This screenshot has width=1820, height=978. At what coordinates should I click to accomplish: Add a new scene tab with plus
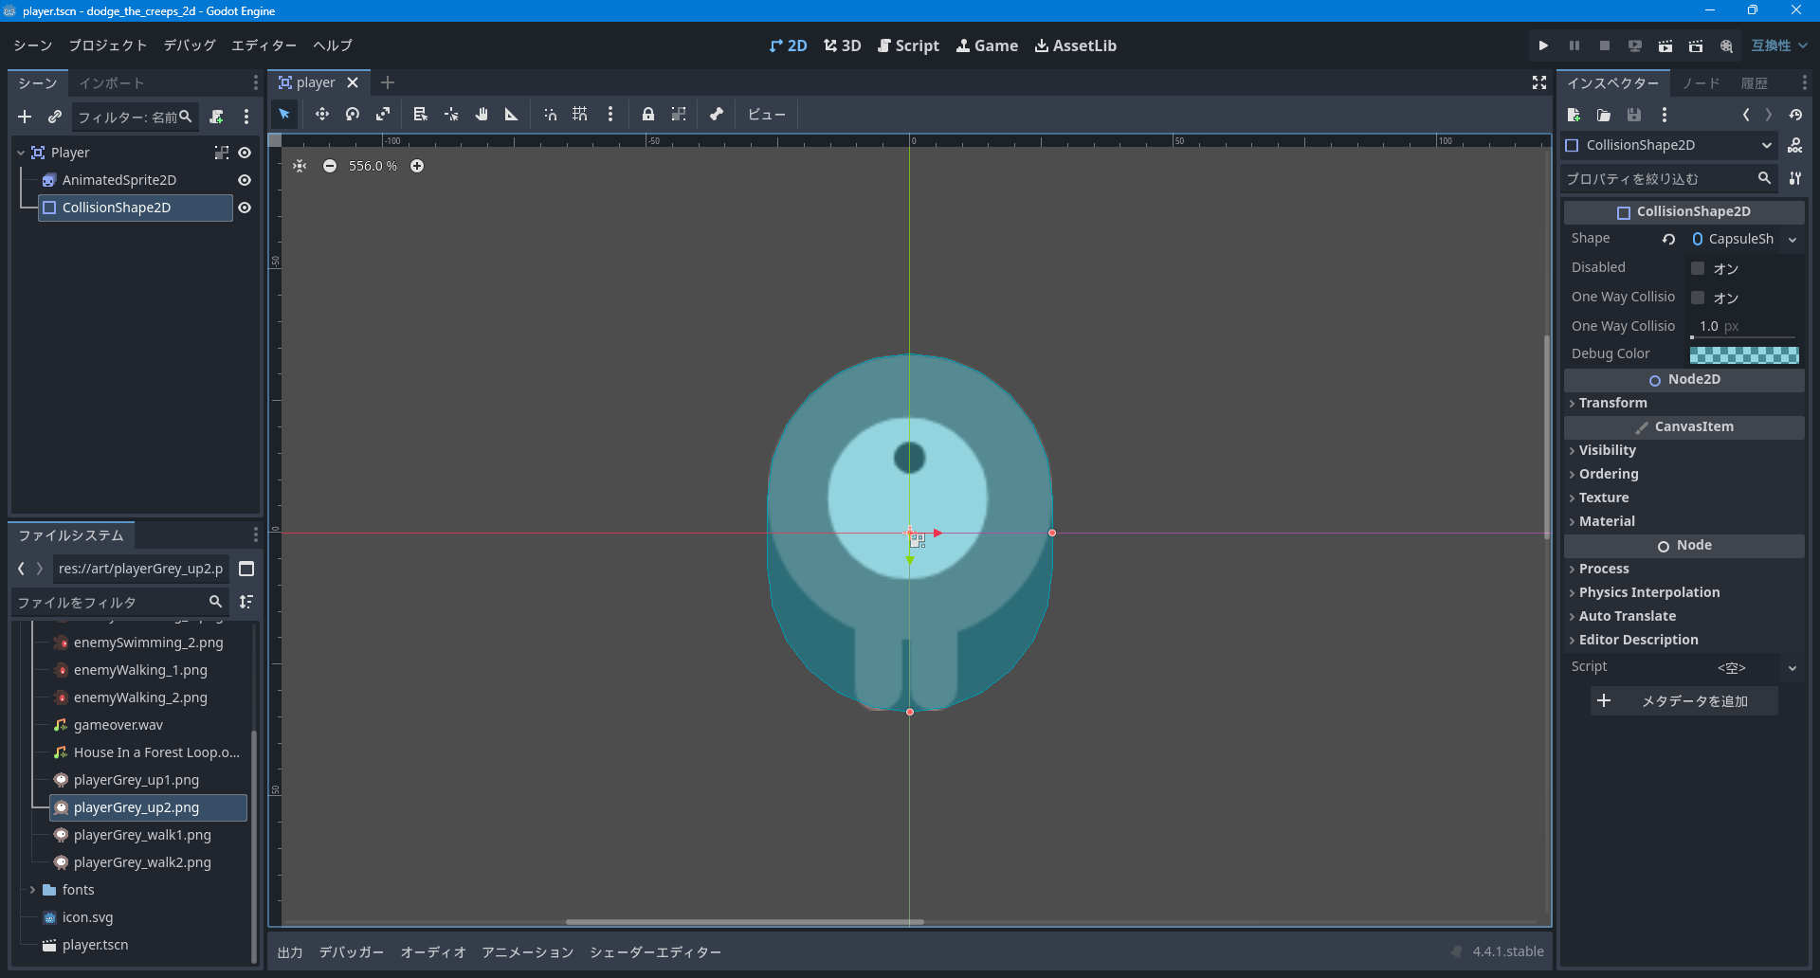pyautogui.click(x=388, y=82)
